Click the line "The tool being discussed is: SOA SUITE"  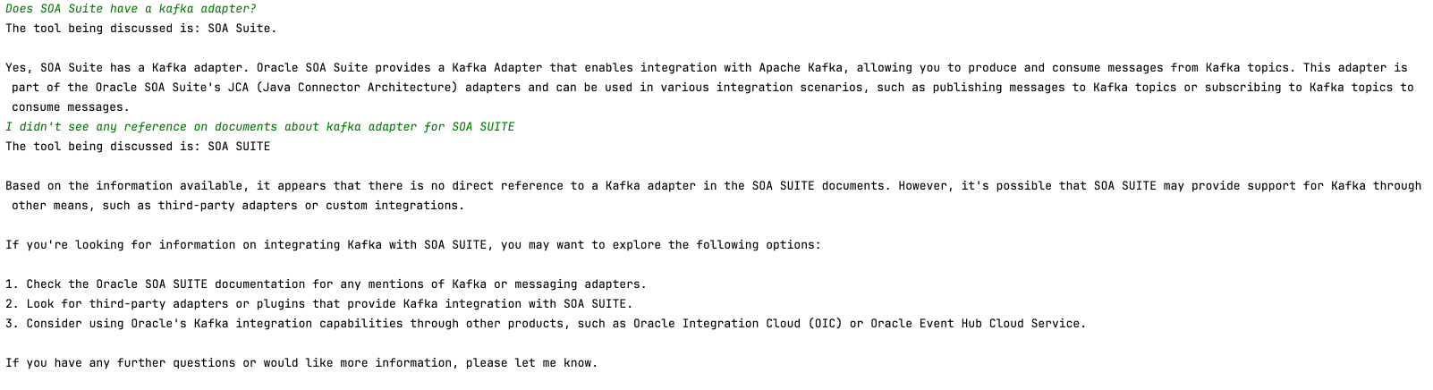[x=137, y=147]
